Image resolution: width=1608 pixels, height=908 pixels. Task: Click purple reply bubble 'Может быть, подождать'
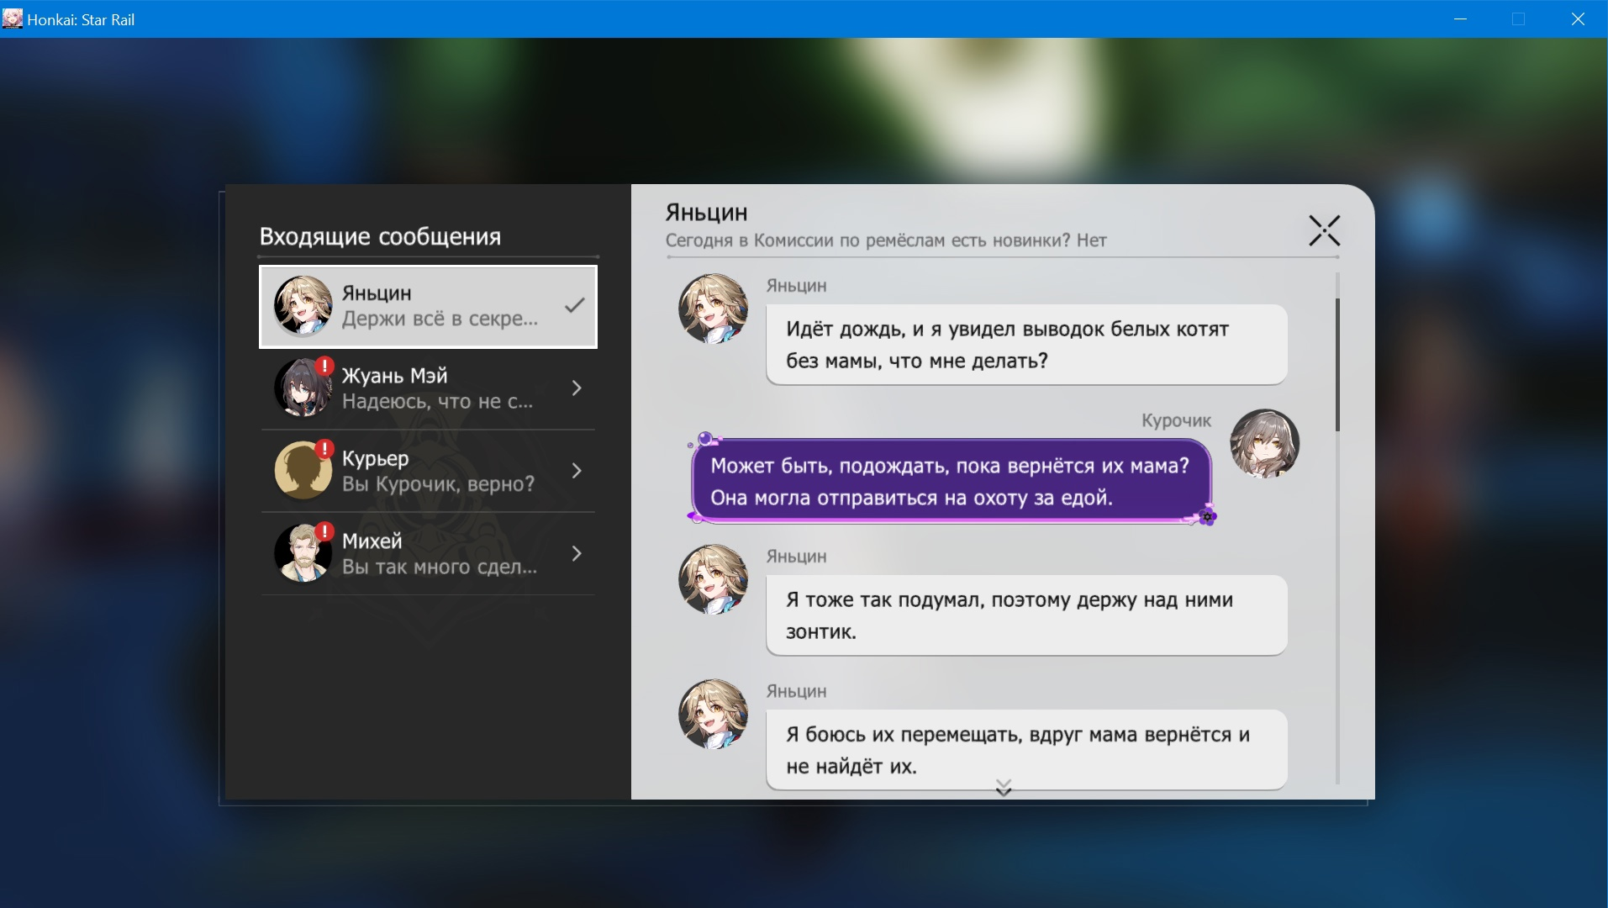[x=951, y=482]
